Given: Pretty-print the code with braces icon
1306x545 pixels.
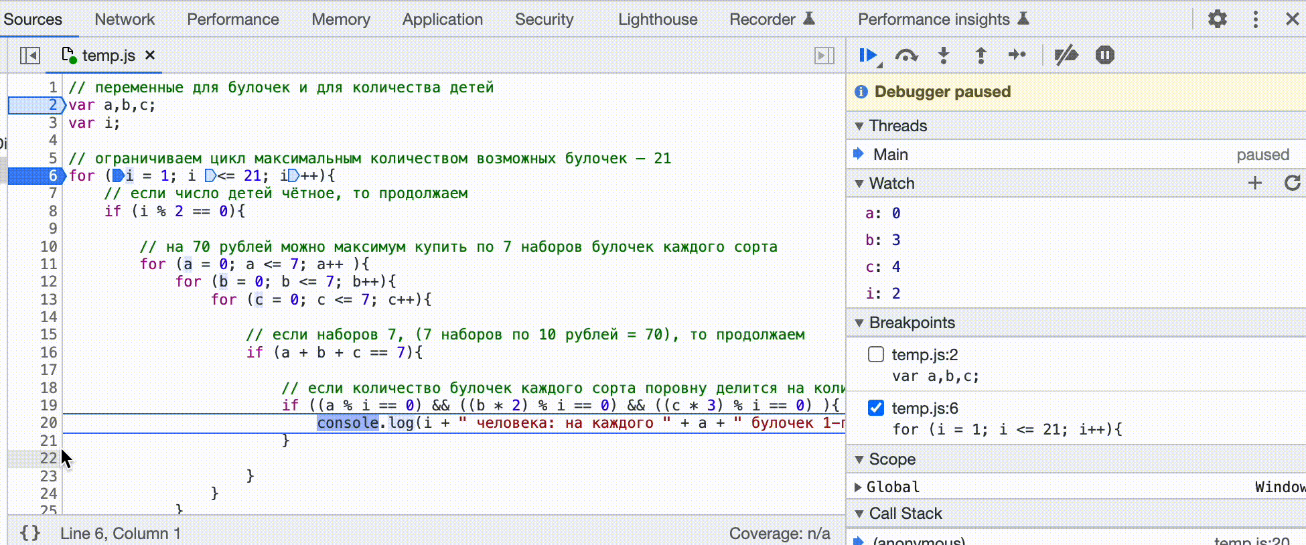Looking at the screenshot, I should [30, 533].
